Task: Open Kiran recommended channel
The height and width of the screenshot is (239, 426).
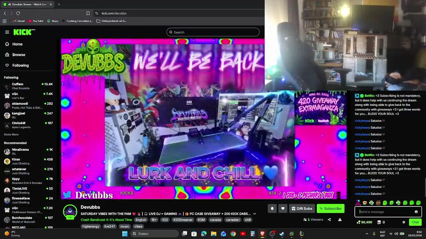Action: pos(28,161)
